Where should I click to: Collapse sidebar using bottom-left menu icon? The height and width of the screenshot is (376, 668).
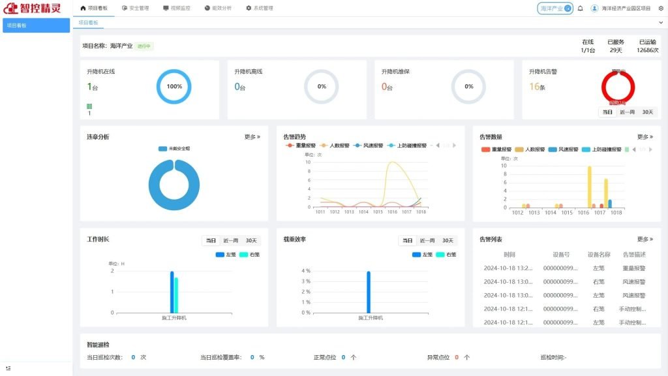8,369
